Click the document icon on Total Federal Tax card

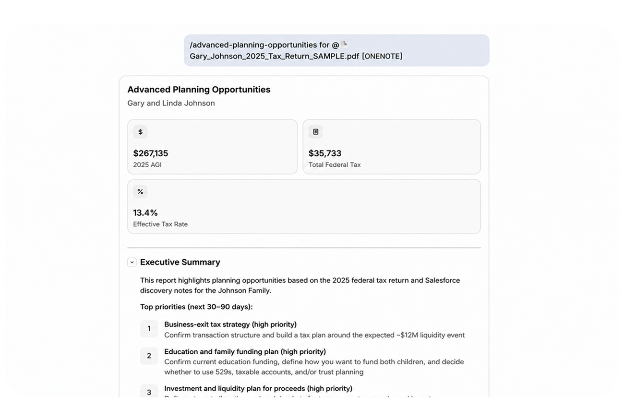click(315, 132)
